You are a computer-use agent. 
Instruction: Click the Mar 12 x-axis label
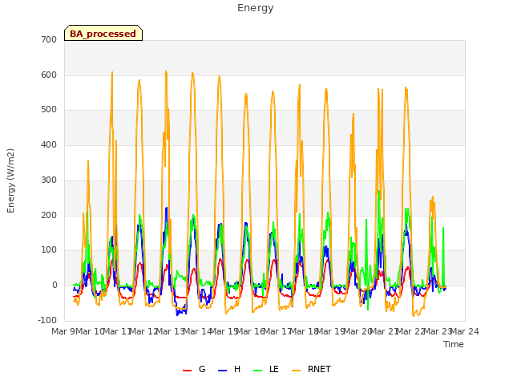tap(143, 331)
